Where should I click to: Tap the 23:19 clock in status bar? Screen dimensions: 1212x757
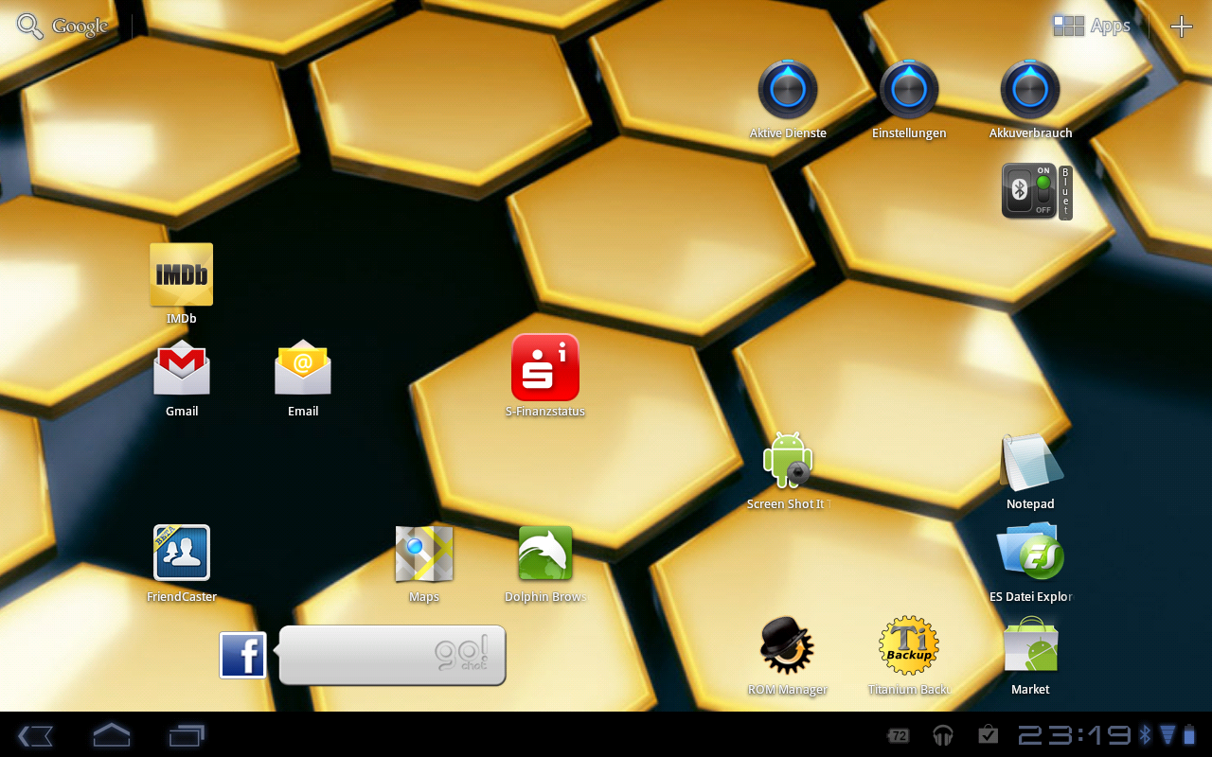pyautogui.click(x=1075, y=735)
